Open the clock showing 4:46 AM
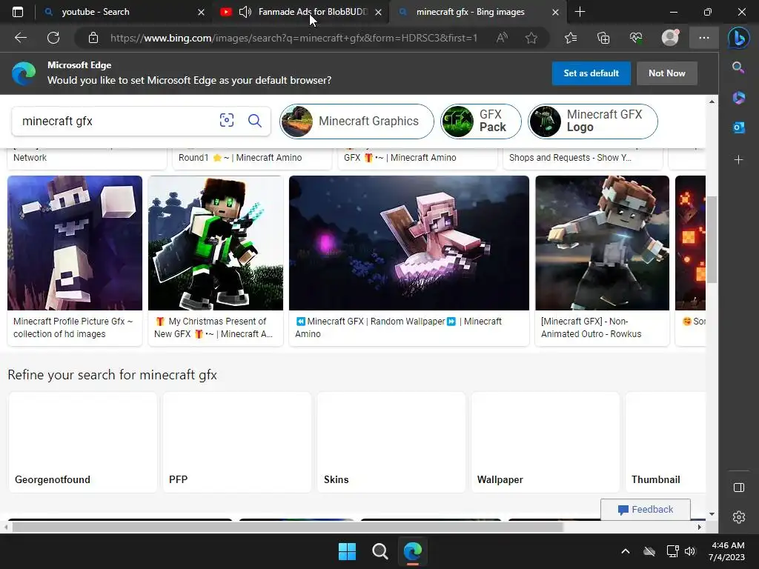Screen dimensions: 759x569 point(726,551)
